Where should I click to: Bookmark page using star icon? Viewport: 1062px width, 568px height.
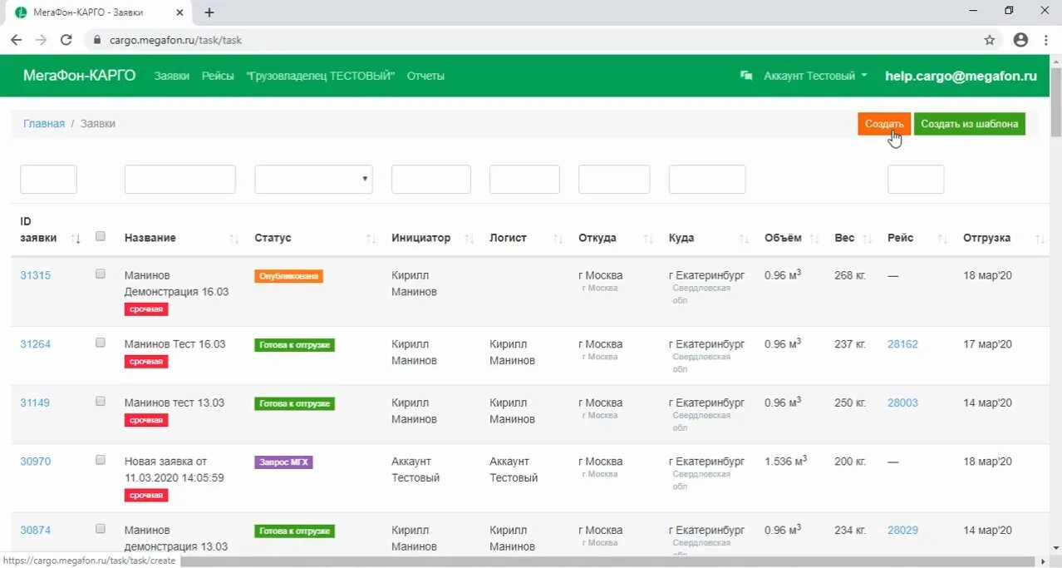[989, 39]
